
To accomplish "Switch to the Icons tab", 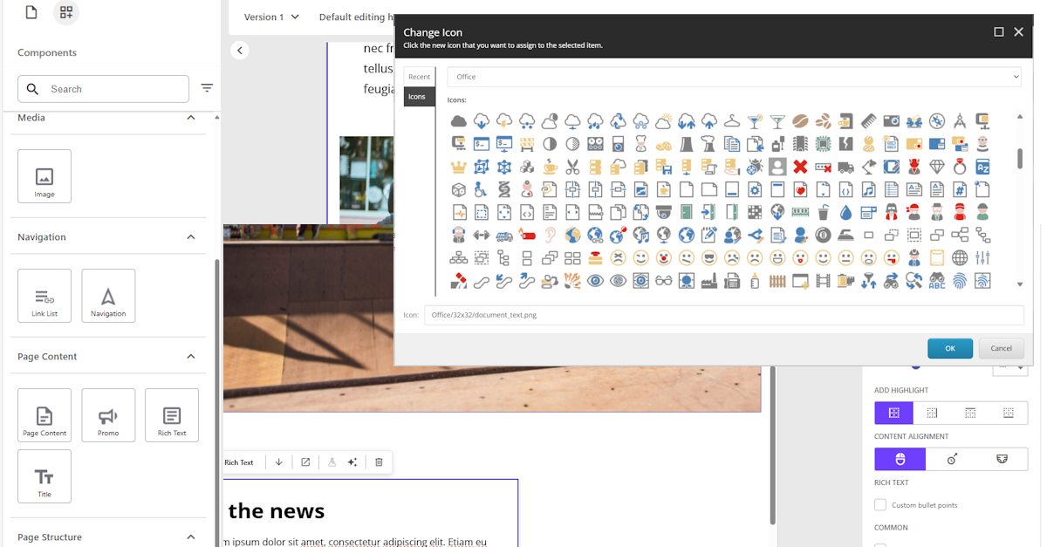I will 418,97.
